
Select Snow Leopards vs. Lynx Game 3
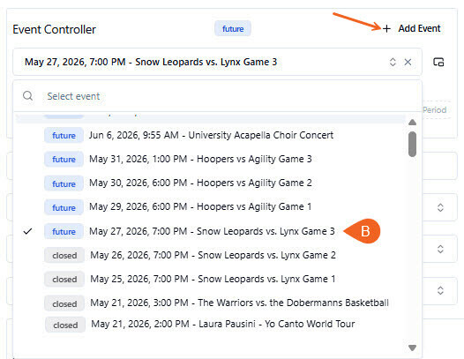tap(211, 231)
